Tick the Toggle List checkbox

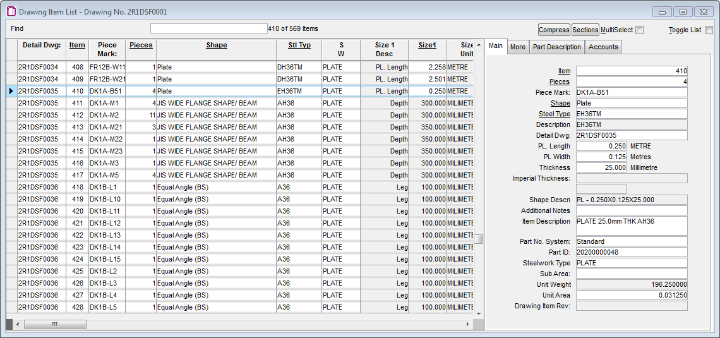[709, 30]
